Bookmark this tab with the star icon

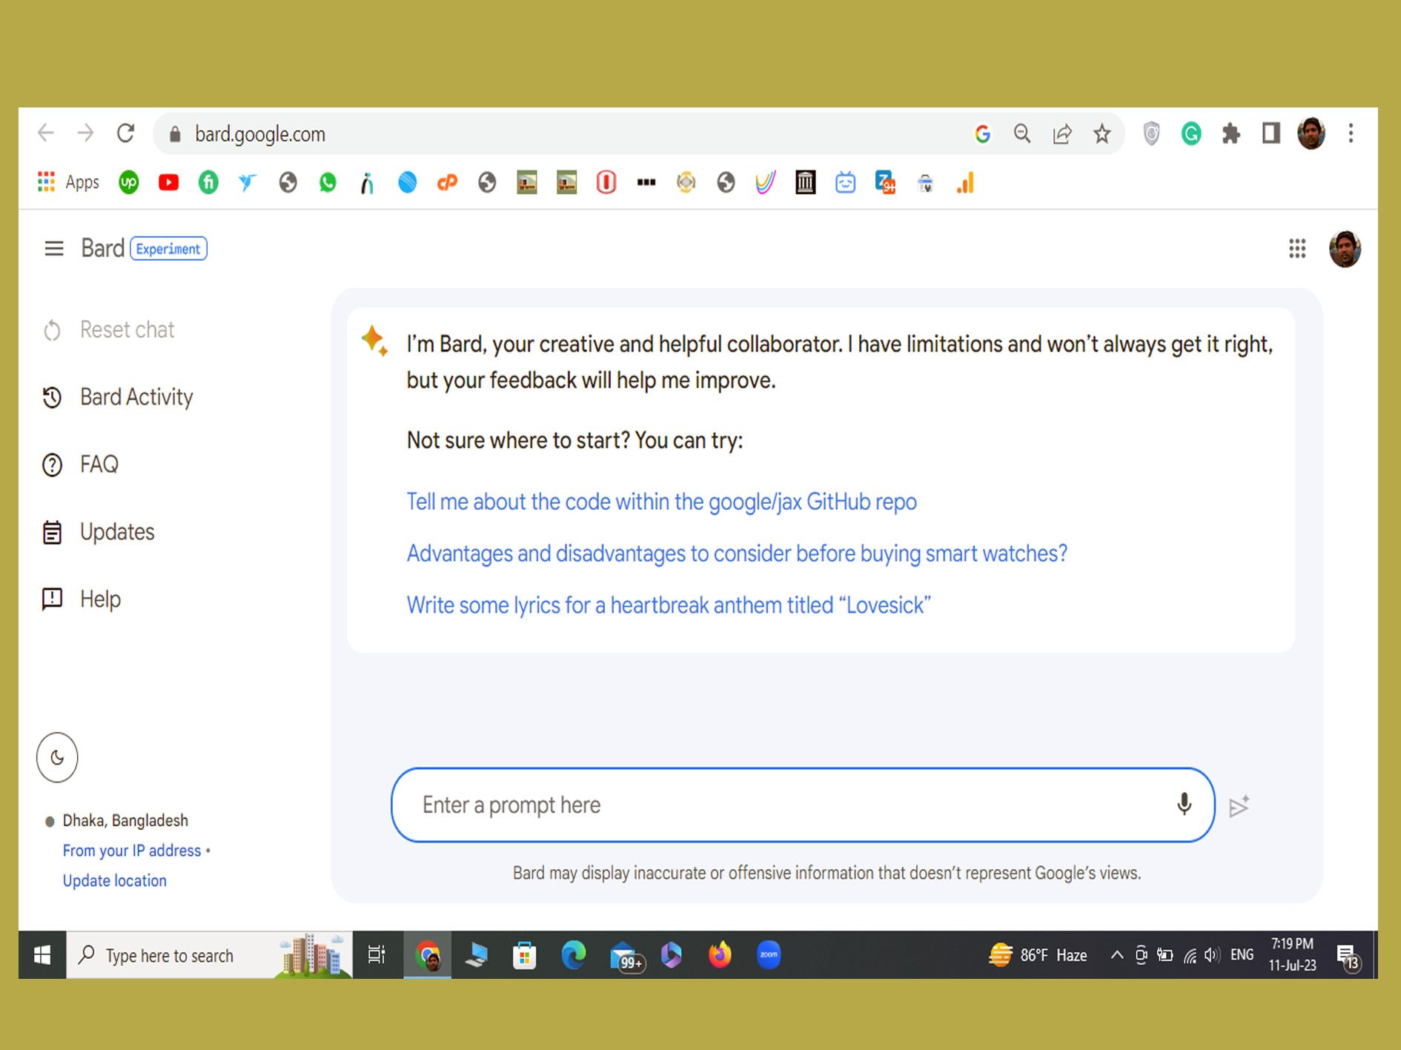[1102, 134]
